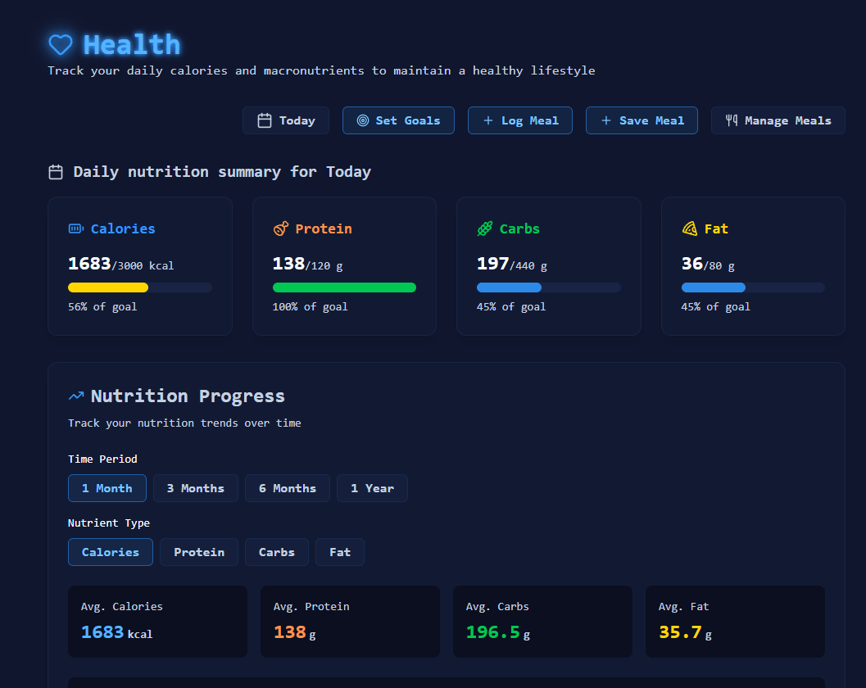Click the plus icon in Log Meal
The height and width of the screenshot is (688, 866).
tap(488, 120)
